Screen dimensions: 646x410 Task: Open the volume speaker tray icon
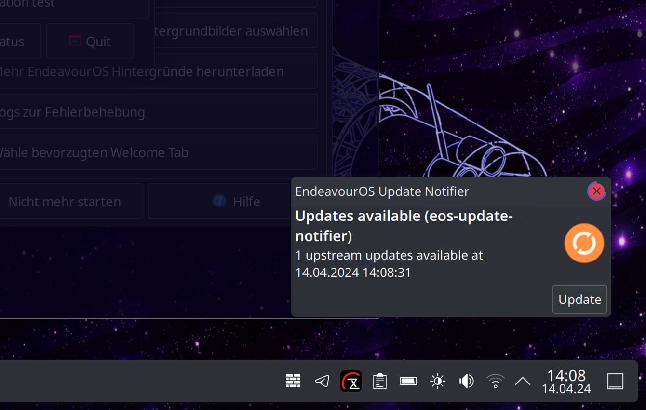point(467,382)
